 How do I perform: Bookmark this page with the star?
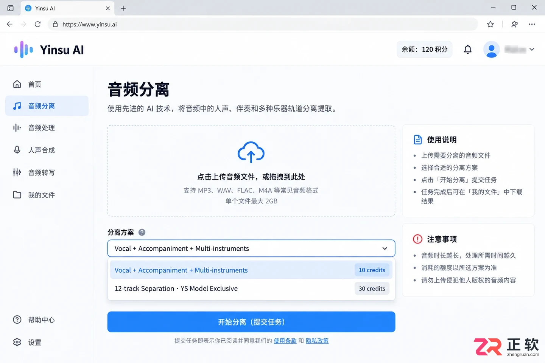coord(490,24)
